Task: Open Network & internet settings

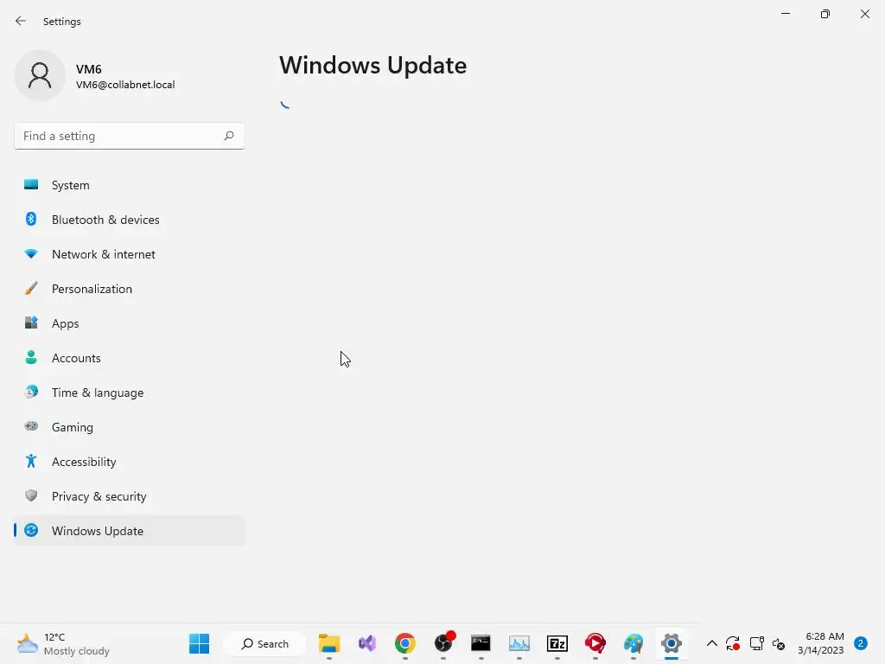Action: (130, 254)
